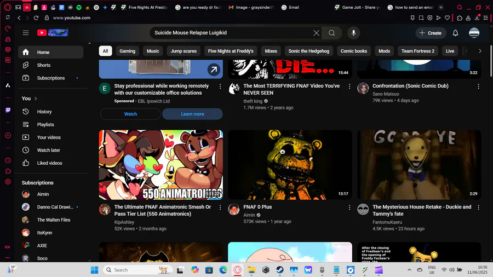Open the browser downloads icon
This screenshot has height=277, width=493.
[477, 18]
